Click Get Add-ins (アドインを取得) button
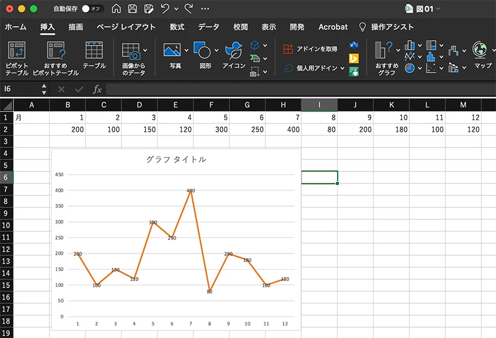Screen dimensions: 496x338 click(x=310, y=49)
